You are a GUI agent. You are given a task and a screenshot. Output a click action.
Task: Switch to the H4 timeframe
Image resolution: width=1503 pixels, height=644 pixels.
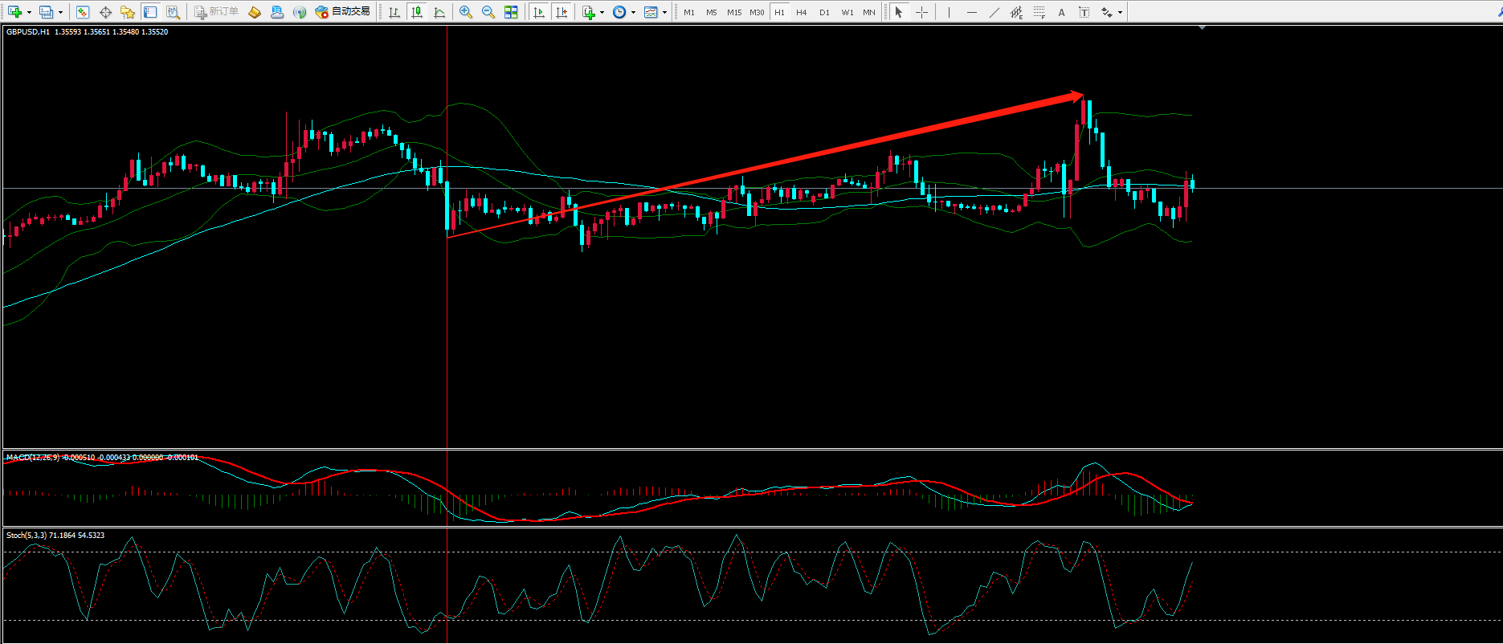(802, 12)
